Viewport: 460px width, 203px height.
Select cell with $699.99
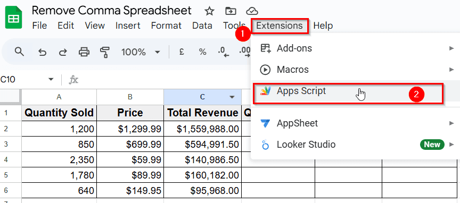(130, 144)
